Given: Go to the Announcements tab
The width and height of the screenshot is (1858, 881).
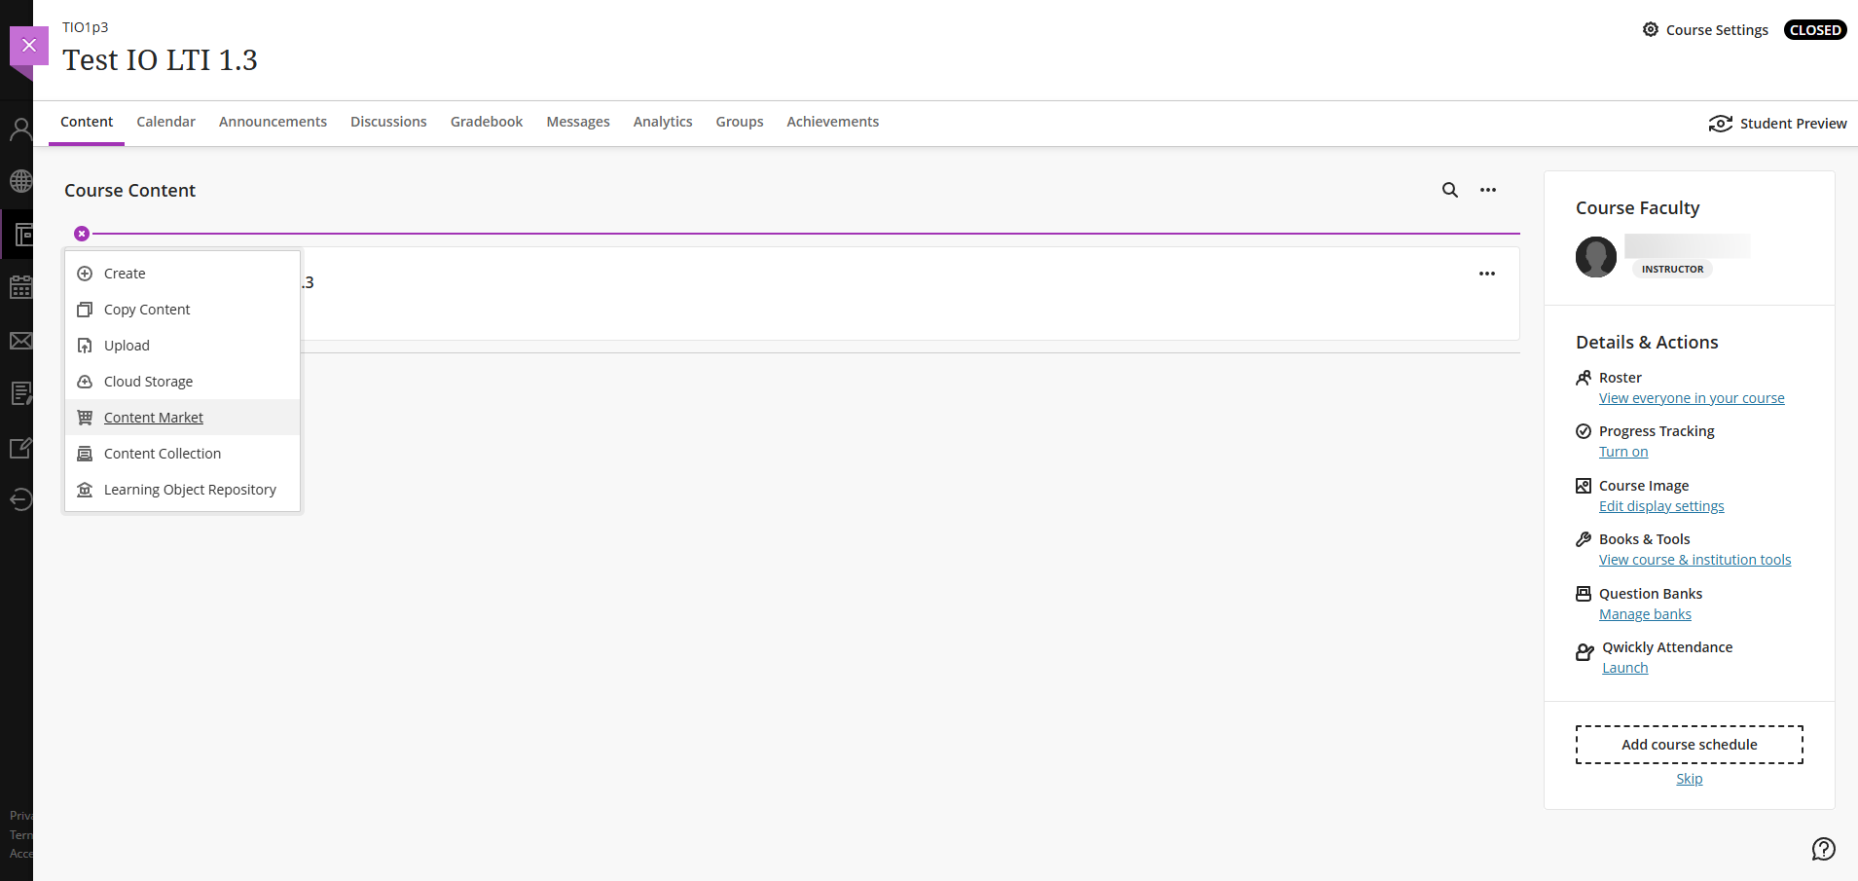Looking at the screenshot, I should pos(273,122).
